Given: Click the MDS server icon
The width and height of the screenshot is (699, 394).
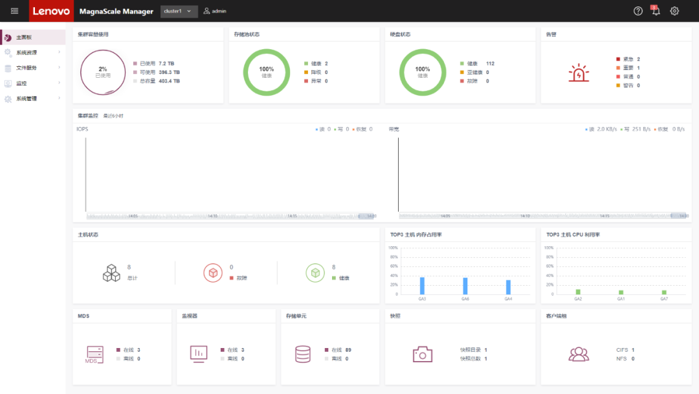Looking at the screenshot, I should (x=94, y=354).
